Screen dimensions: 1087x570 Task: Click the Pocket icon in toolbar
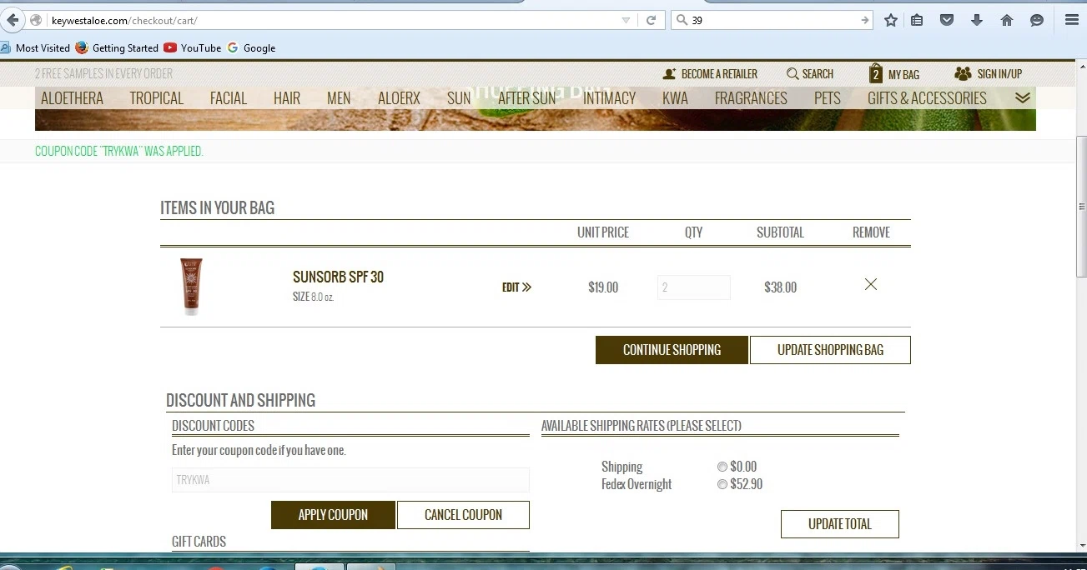(947, 20)
